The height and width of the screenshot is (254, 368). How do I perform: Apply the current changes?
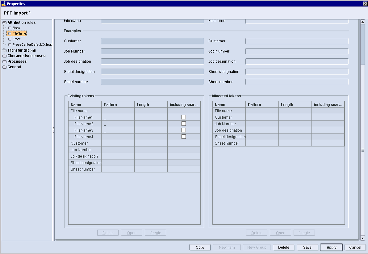(x=331, y=247)
